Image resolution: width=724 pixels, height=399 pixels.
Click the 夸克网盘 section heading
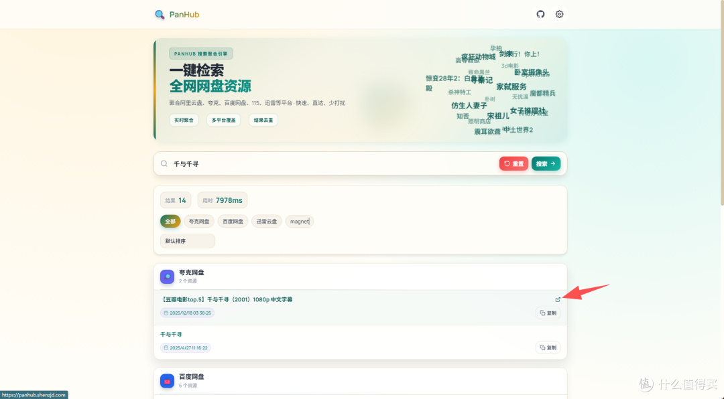tap(191, 272)
